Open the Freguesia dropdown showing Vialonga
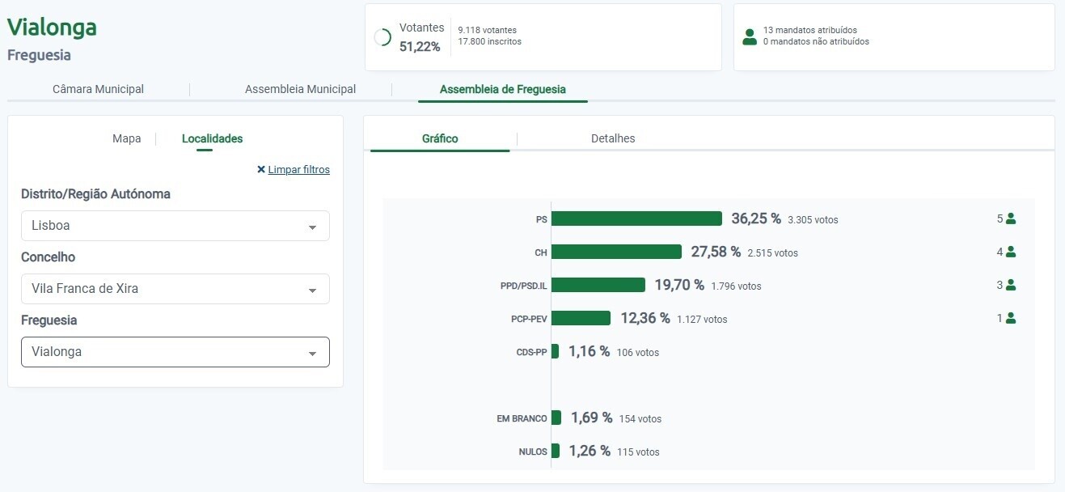The image size is (1065, 492). (175, 352)
